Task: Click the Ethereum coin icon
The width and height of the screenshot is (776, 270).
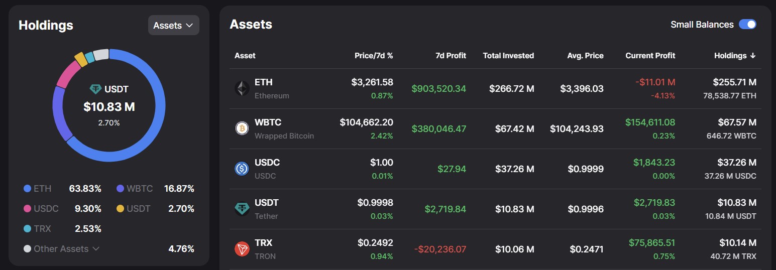Action: 242,88
